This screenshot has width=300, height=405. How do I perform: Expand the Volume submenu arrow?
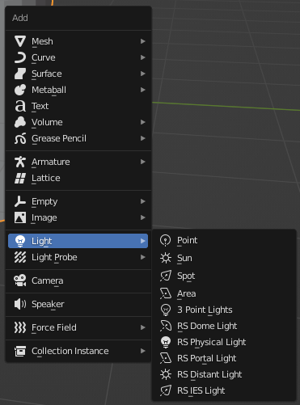[x=143, y=122]
